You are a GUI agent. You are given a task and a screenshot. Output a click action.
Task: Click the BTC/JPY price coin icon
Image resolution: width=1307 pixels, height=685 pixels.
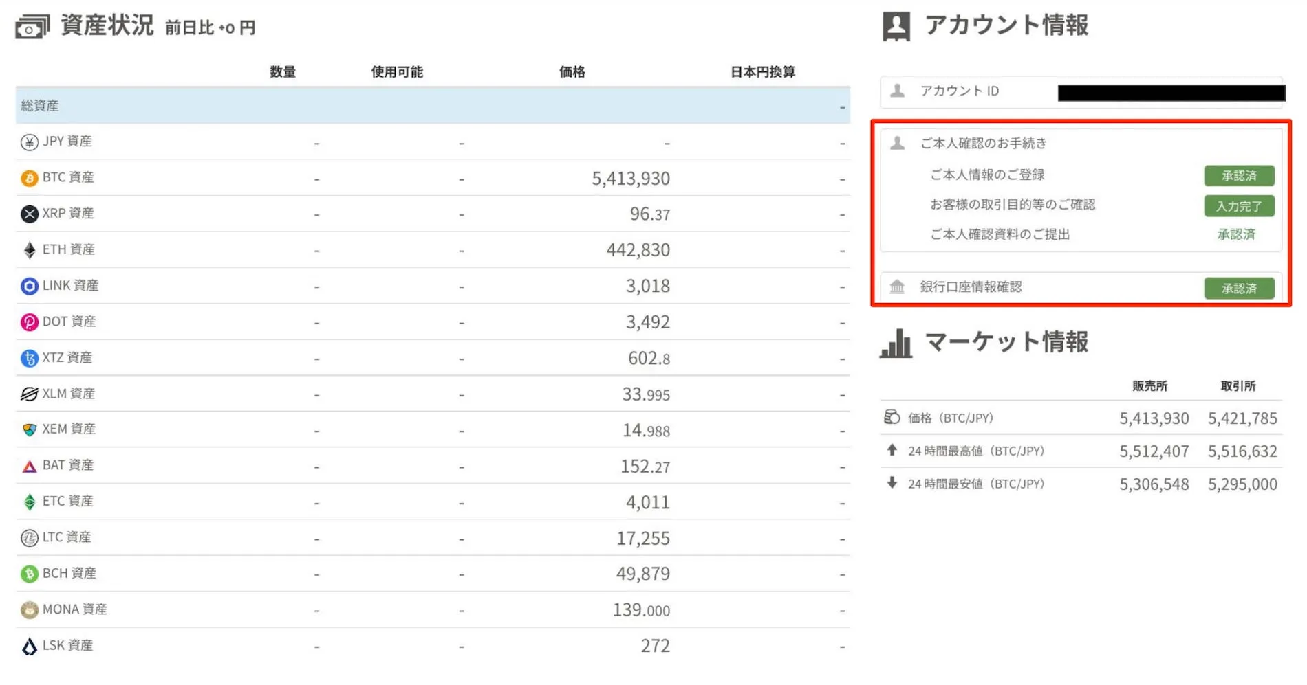coord(892,417)
